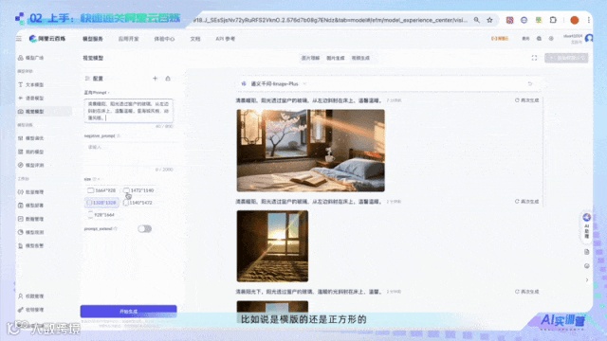Open the Chrome three-dot menu
This screenshot has width=607, height=341.
coord(588,20)
